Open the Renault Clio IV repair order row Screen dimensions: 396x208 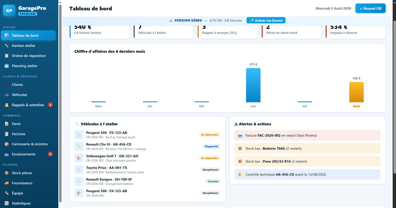click(x=147, y=147)
